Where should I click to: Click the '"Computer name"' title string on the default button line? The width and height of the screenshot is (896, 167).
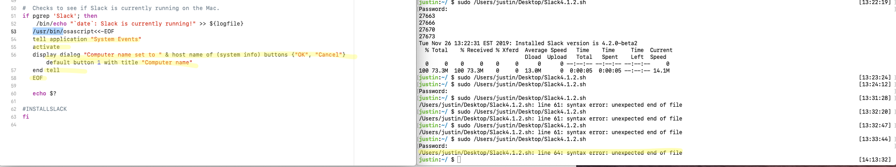[167, 63]
